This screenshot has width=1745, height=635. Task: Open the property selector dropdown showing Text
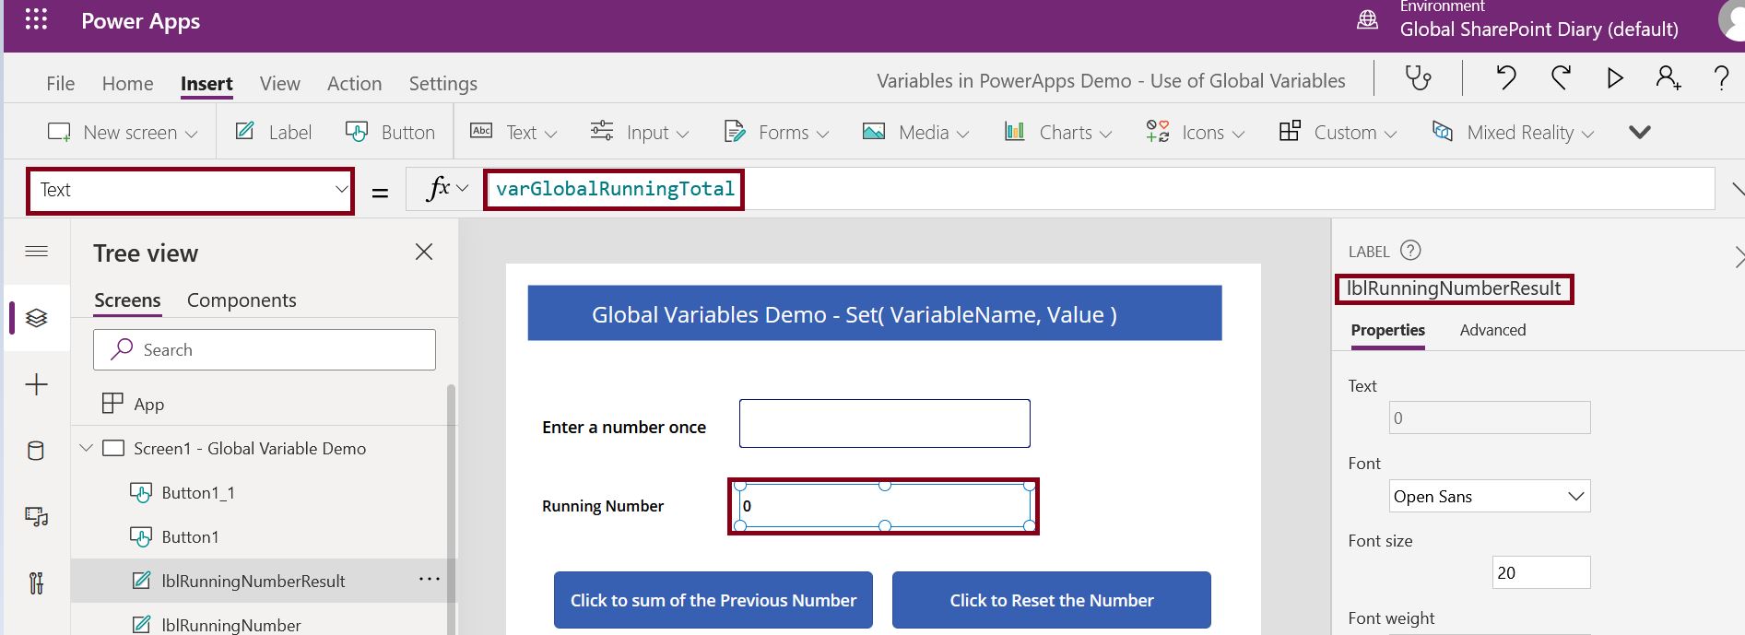191,190
